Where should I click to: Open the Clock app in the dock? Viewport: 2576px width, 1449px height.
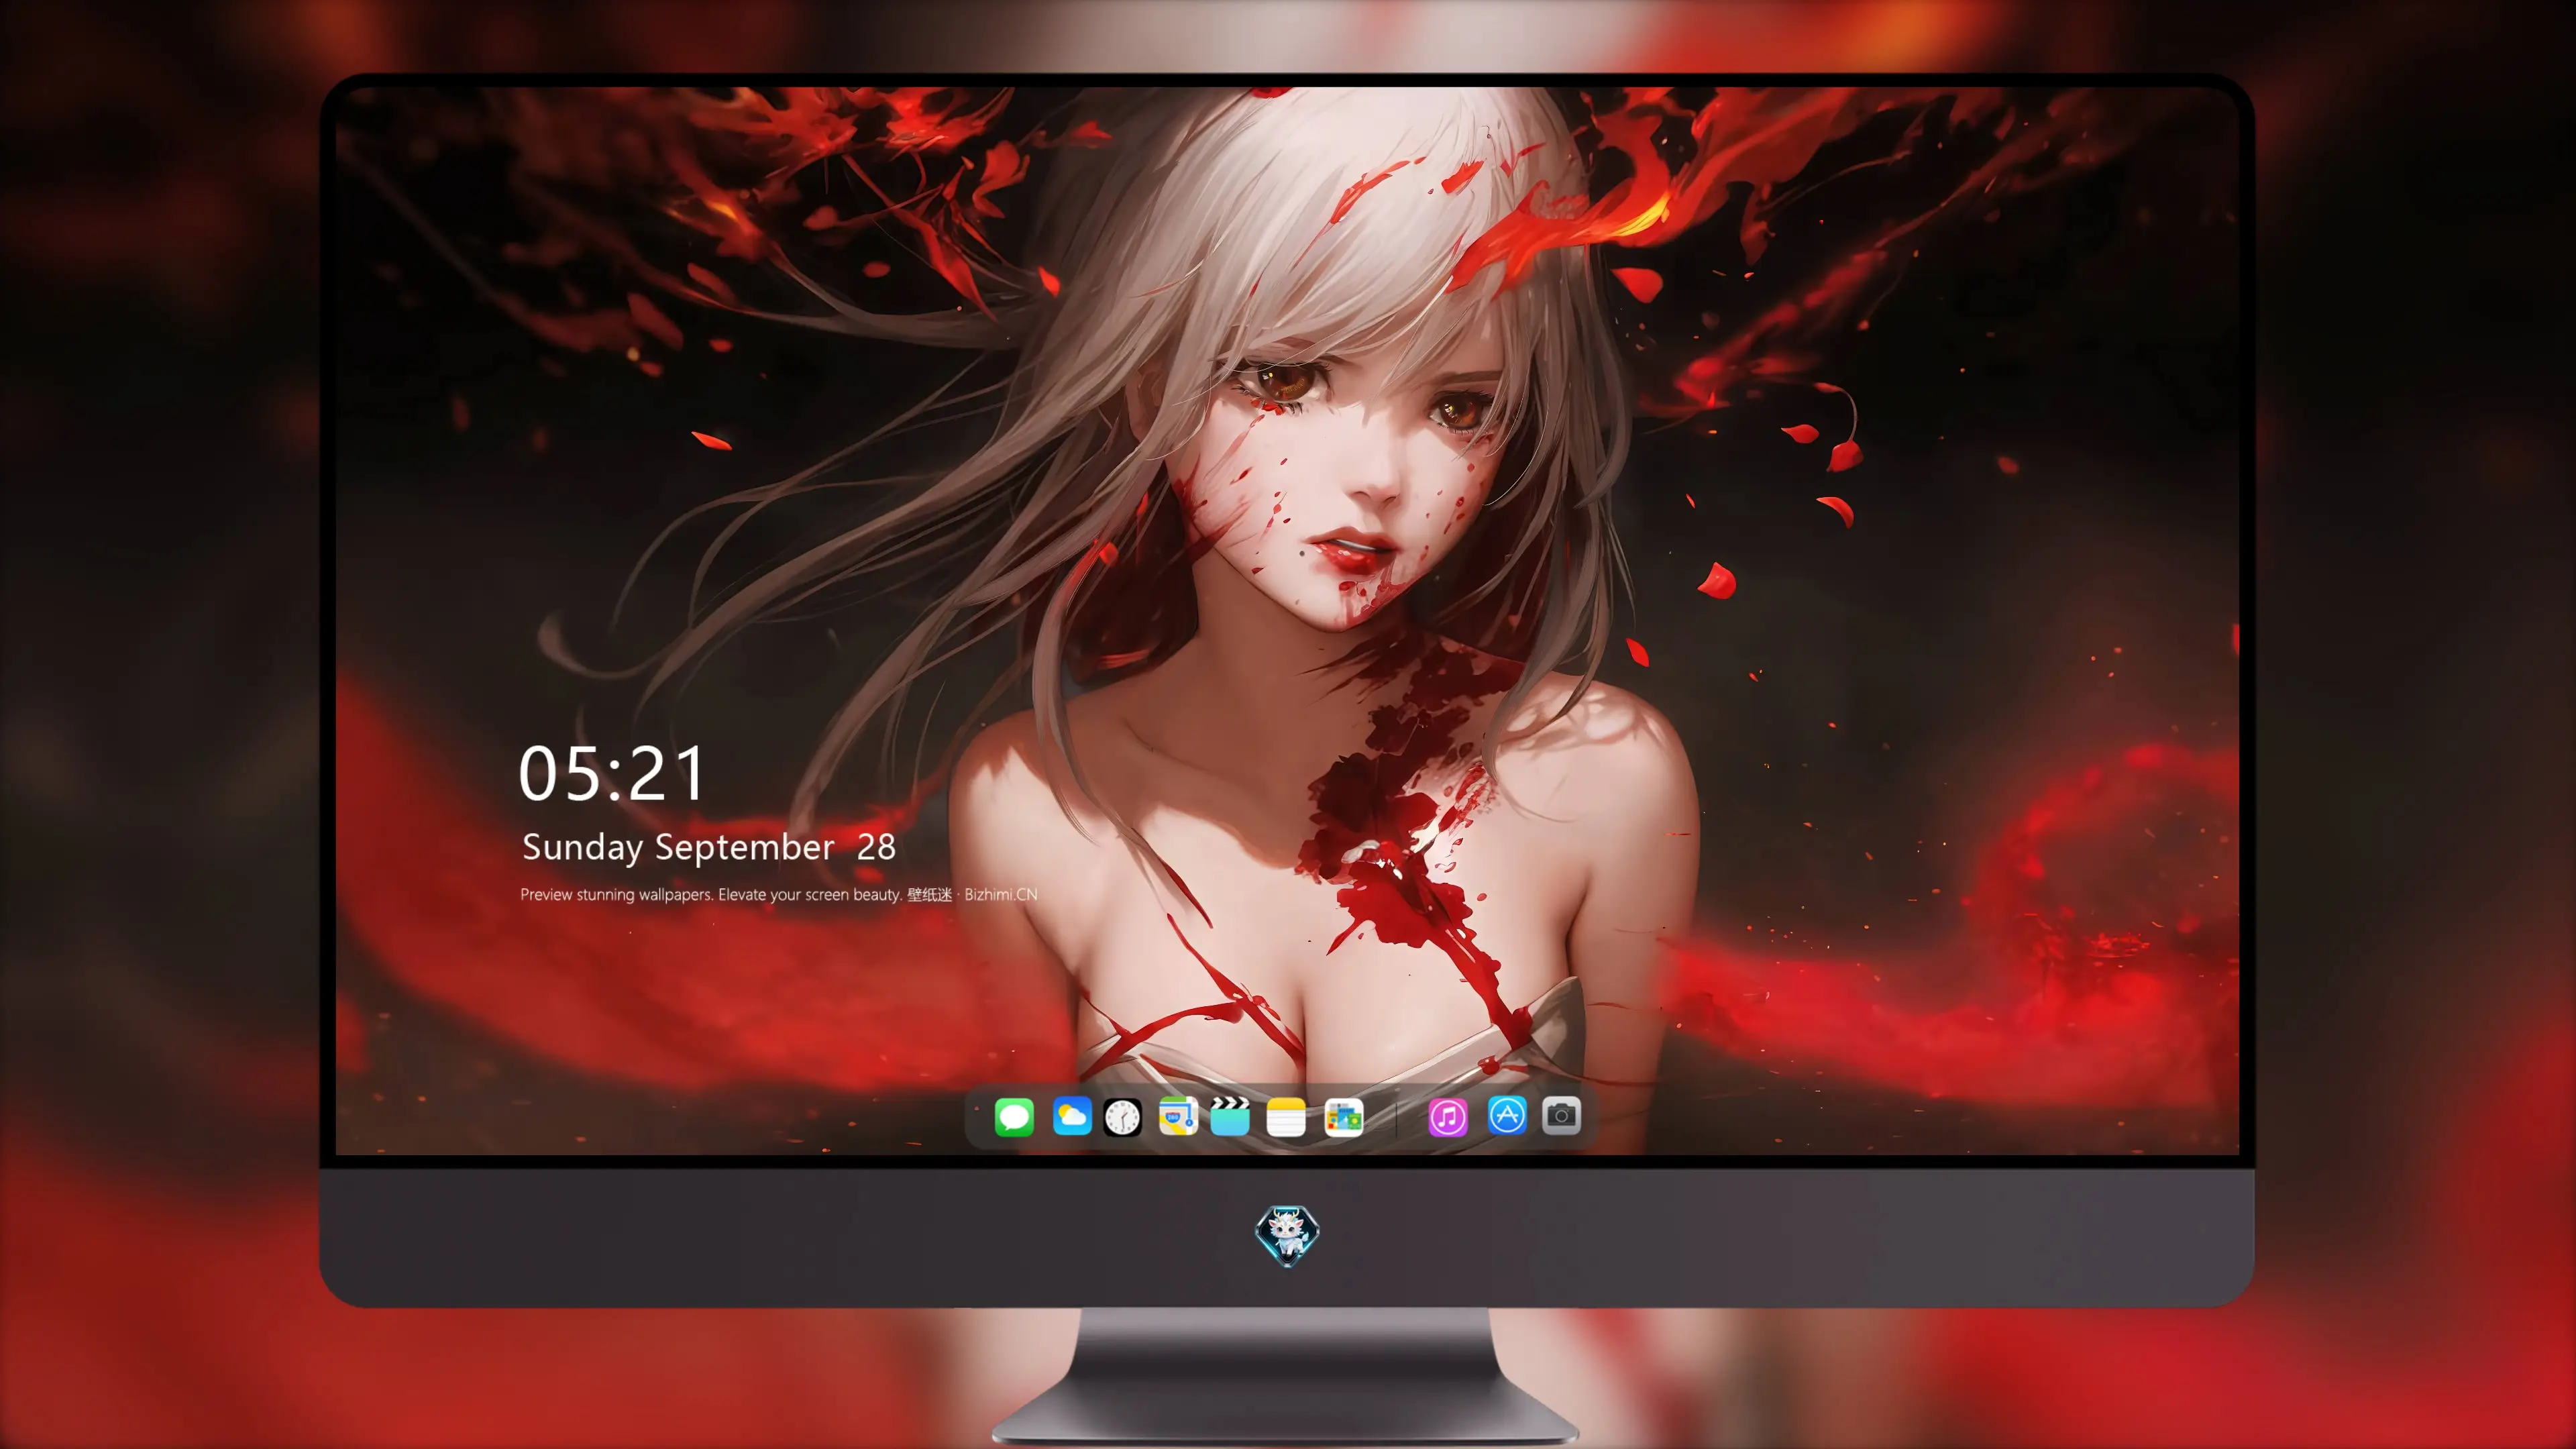tap(1122, 1117)
